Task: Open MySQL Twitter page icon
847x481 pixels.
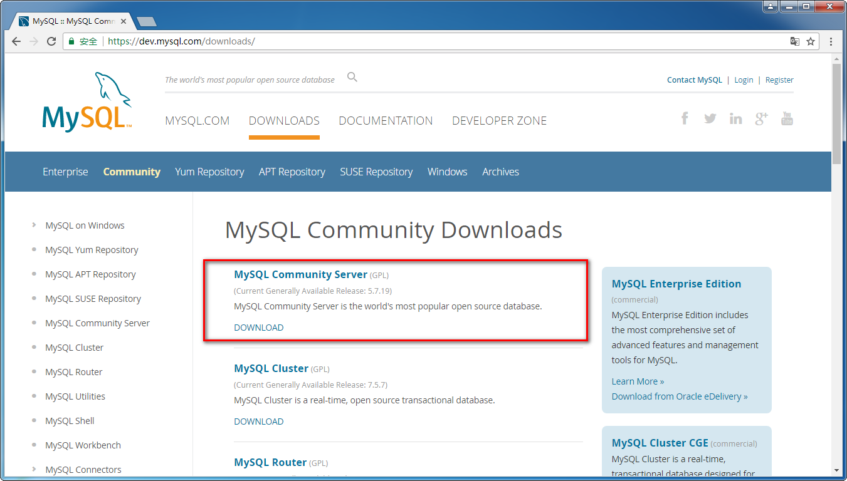Action: click(710, 118)
